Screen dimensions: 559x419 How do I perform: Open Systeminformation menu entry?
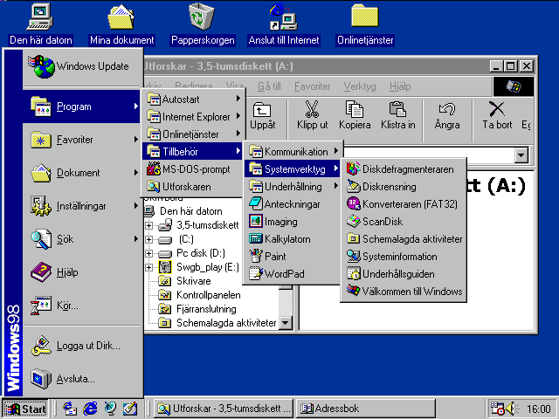click(x=404, y=256)
